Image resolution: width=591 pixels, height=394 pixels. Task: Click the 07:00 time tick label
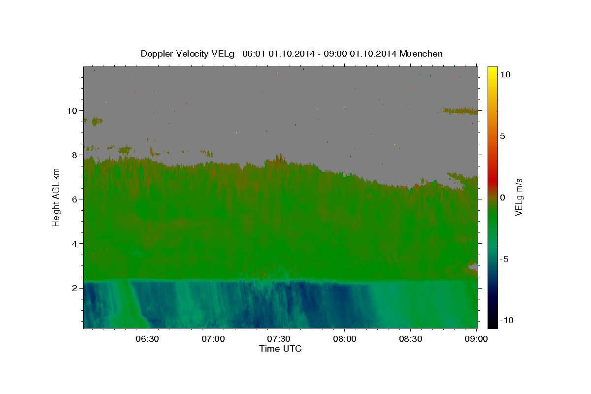(213, 339)
